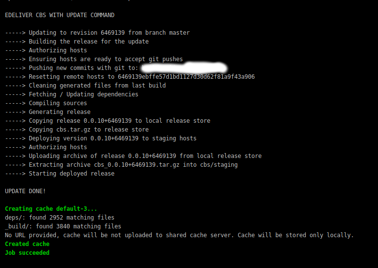Click the "Cleaning generated files from last build" line
The width and height of the screenshot is (378, 268).
(x=97, y=86)
